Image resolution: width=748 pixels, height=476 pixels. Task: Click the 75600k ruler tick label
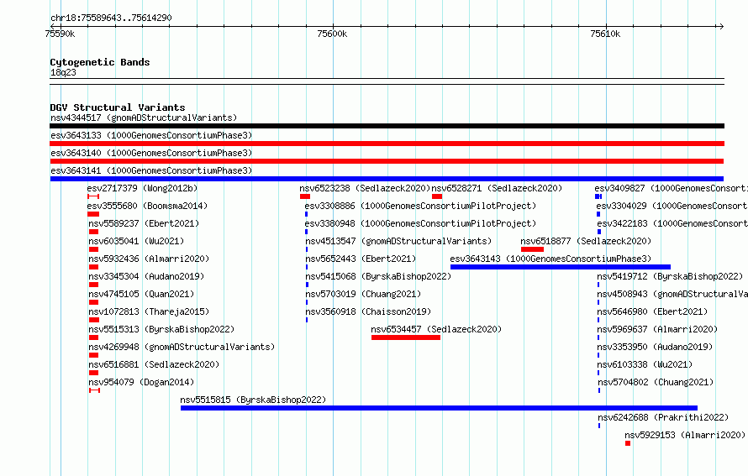click(332, 34)
